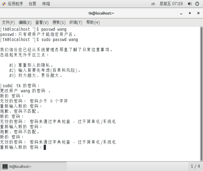Click the line '总结起来无外乎这三点：'
The height and width of the screenshot is (171, 203).
[x=24, y=55]
